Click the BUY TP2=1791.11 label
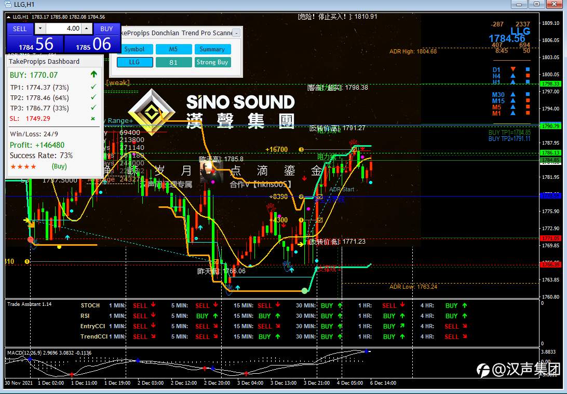The height and width of the screenshot is (394, 567). (x=509, y=138)
